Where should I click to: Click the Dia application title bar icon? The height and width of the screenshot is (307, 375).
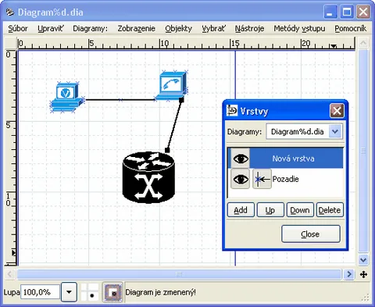pyautogui.click(x=10, y=12)
